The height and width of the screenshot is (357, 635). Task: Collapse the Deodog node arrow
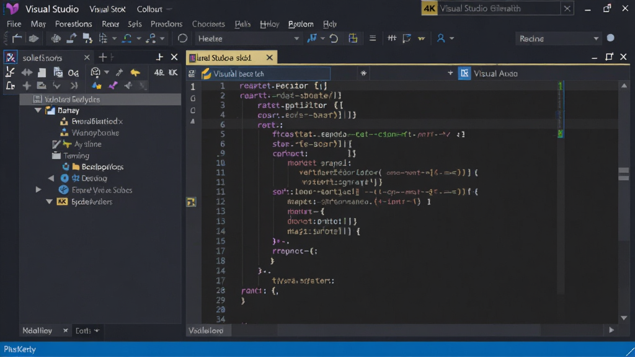[51, 178]
